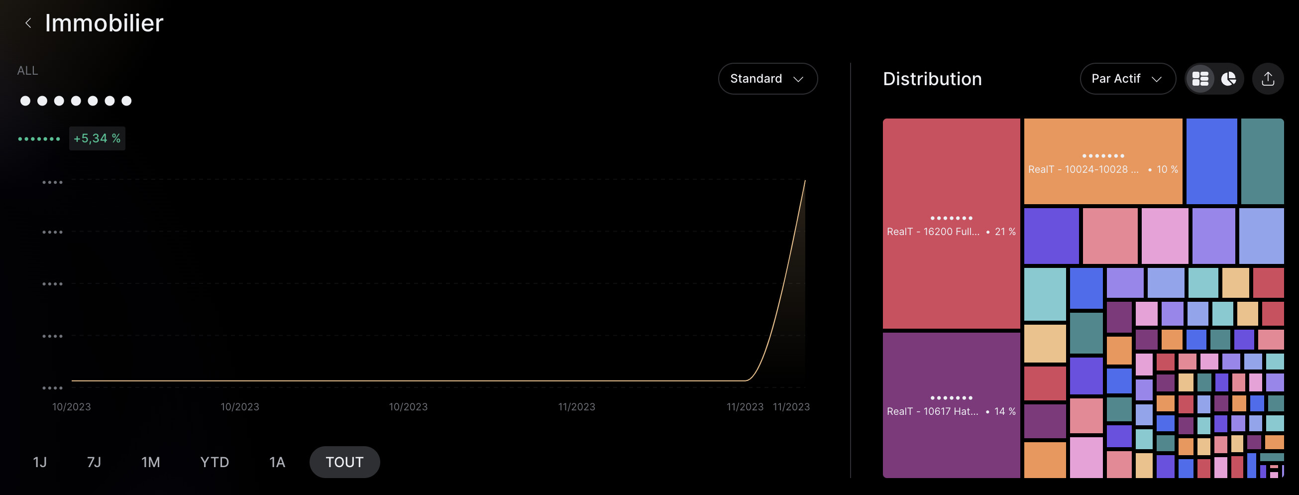Image resolution: width=1299 pixels, height=495 pixels.
Task: Click the share/export icon
Action: pos(1268,79)
